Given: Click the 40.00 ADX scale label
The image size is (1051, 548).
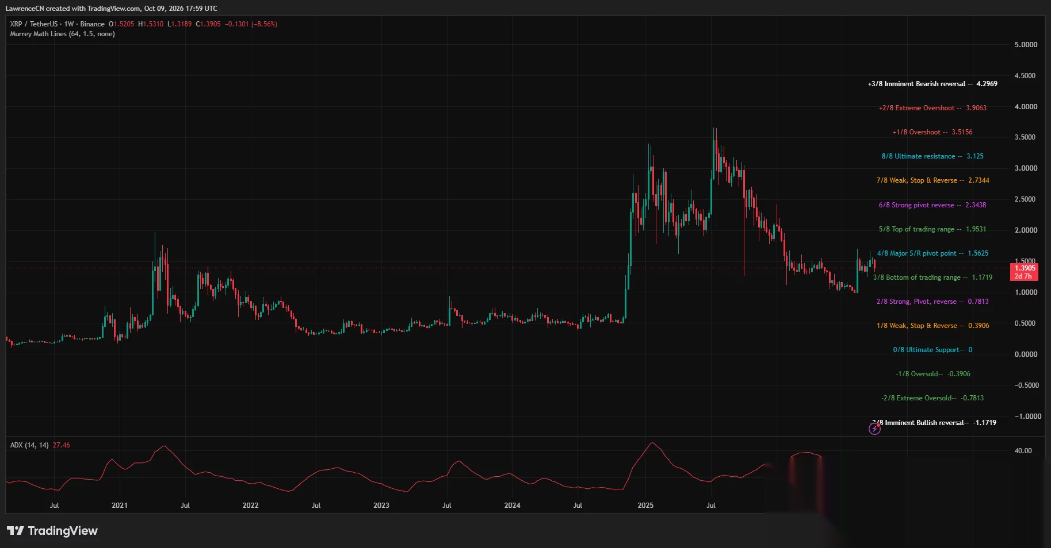Looking at the screenshot, I should tap(1023, 451).
